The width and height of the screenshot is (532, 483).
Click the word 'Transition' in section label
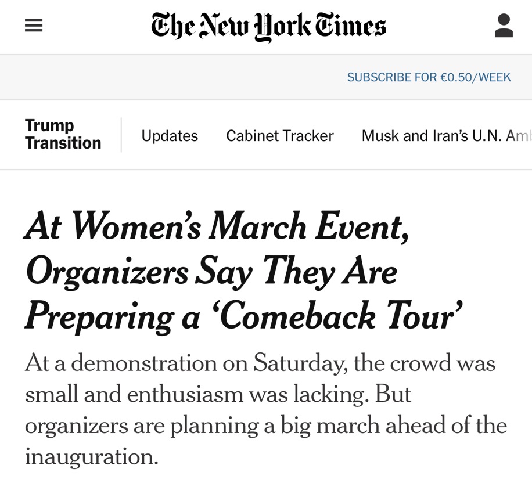(63, 143)
